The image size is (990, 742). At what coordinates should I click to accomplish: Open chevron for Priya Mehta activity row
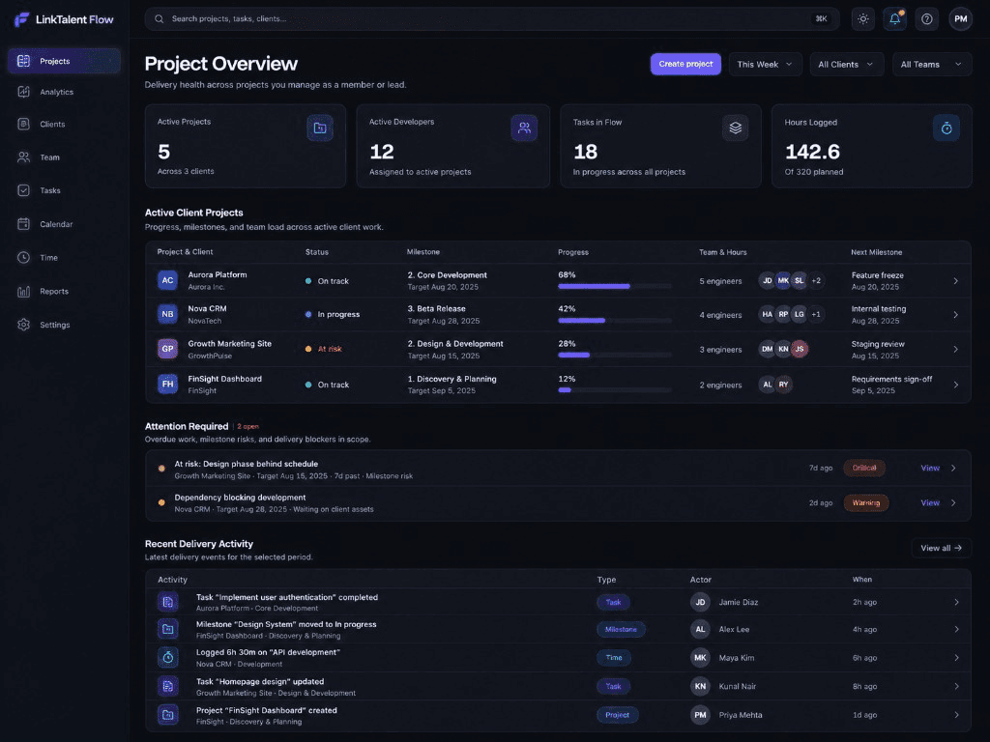956,715
